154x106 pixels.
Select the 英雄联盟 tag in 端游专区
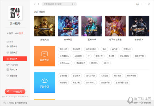pyautogui.click(x=76, y=49)
